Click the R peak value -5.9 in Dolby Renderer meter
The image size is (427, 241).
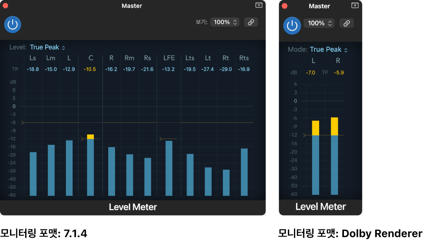click(339, 73)
